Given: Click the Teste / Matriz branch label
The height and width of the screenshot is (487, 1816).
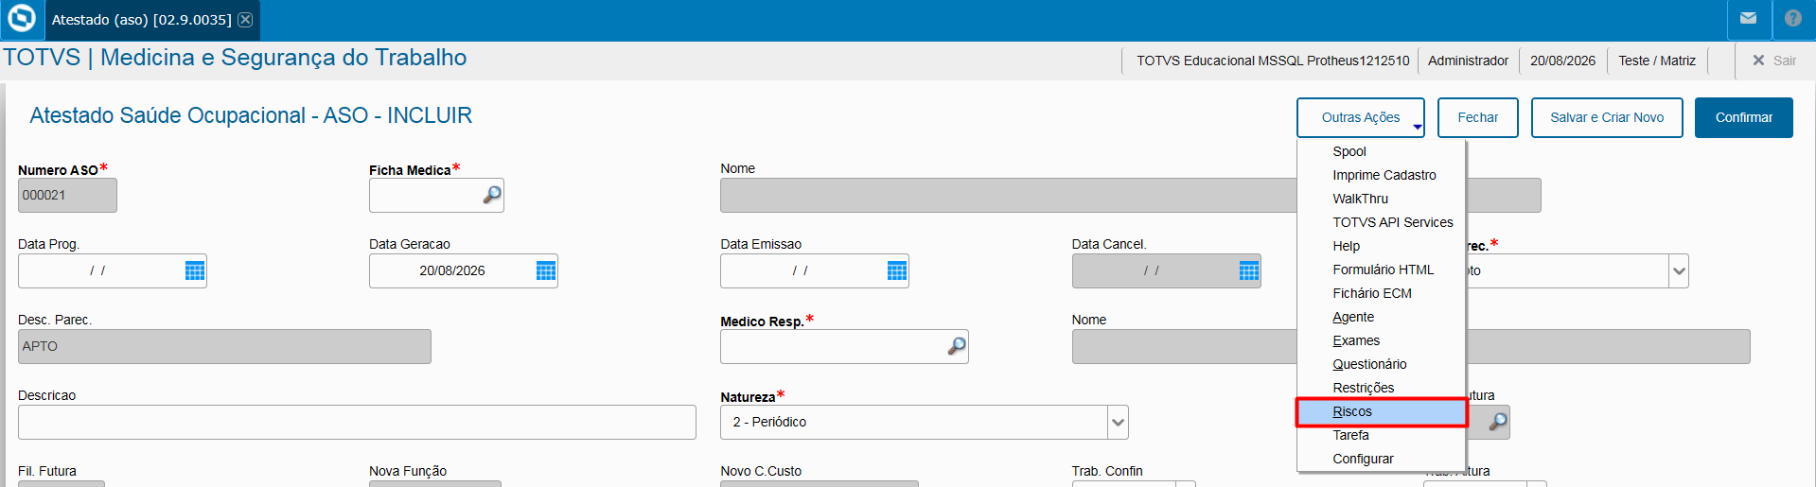Looking at the screenshot, I should click(x=1657, y=61).
